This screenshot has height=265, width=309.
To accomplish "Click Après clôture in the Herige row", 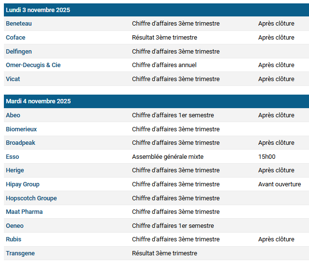I will click(276, 170).
